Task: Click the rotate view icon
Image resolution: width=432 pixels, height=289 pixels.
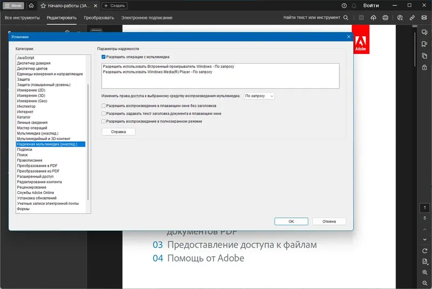Action: [424, 251]
